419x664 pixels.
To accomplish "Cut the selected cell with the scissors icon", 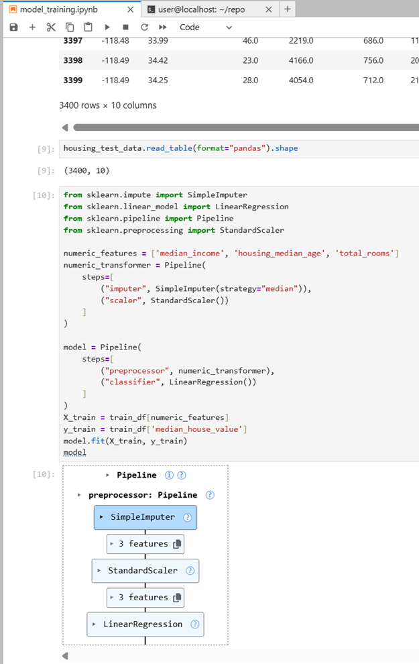I will 51,27.
